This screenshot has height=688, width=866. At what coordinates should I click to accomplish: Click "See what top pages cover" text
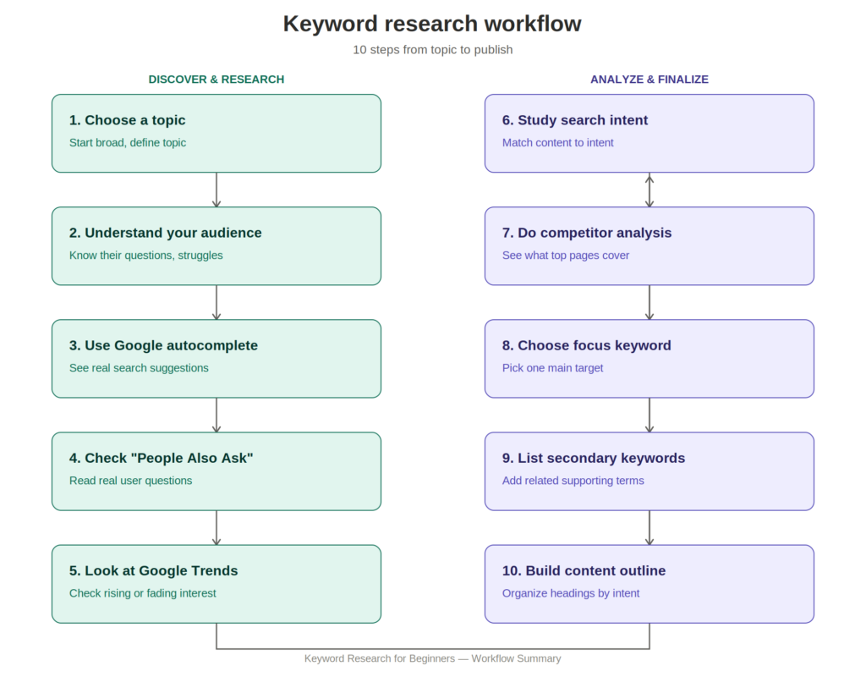566,256
